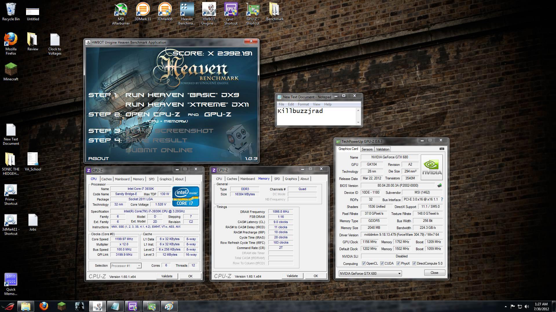
Task: Click ABOUT in Heaven Benchmark app
Action: point(98,159)
